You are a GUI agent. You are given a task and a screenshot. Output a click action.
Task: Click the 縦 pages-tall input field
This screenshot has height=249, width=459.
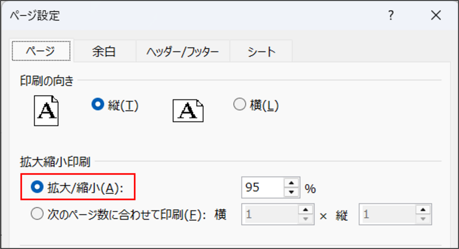point(387,215)
